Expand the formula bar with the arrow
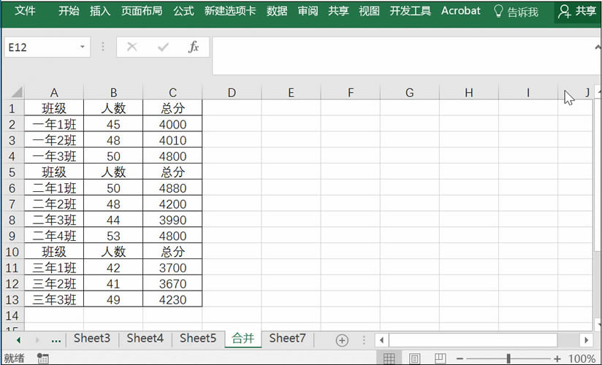Screen dimensions: 602x365 598,47
